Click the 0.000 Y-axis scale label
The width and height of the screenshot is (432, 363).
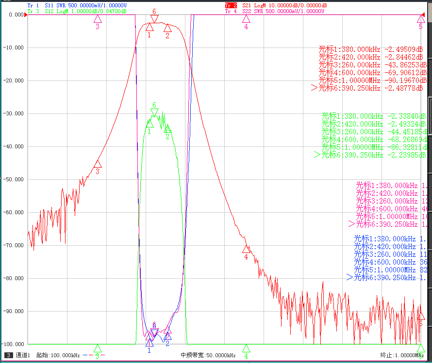click(x=16, y=15)
